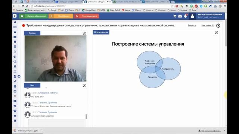Click the Infostart logo in header
The image size is (239, 134).
15,16
